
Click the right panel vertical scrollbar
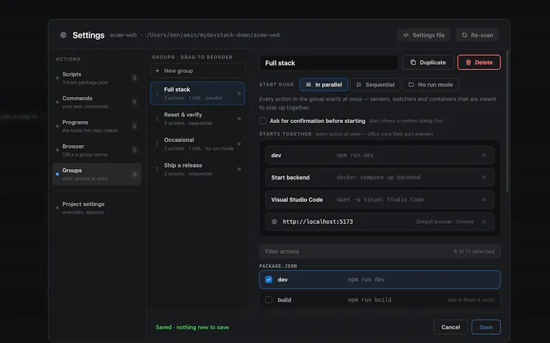(x=507, y=121)
